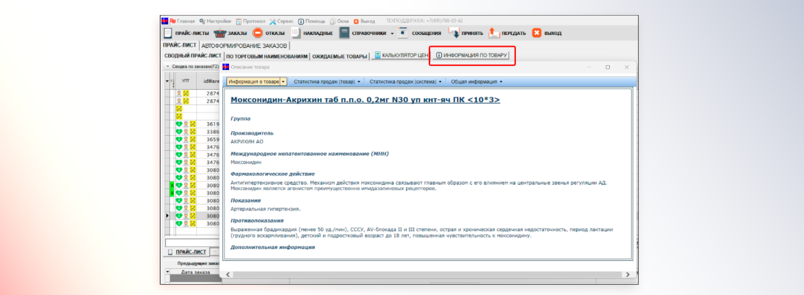Open Отказы via the red circle icon
804x295 pixels.
coord(257,33)
